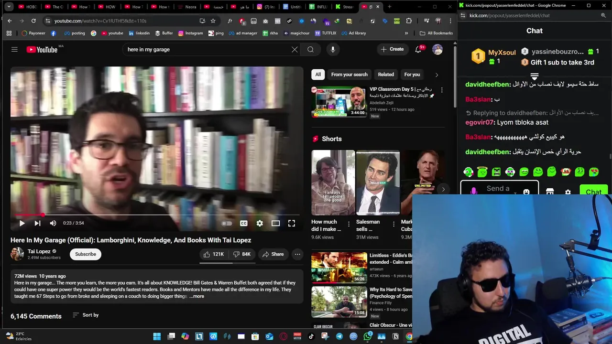Screen dimensions: 612x344
Task: Click the Kick chat microphone icon
Action: pyautogui.click(x=473, y=191)
